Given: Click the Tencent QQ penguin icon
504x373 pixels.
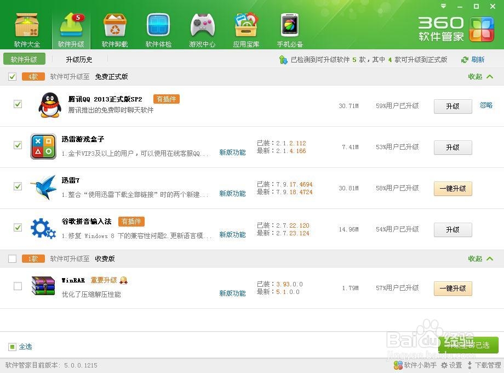Looking at the screenshot, I should click(x=50, y=105).
